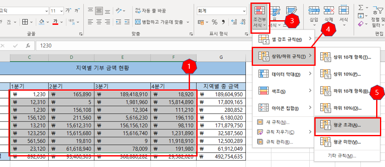Select Manage Rules (규칙 관리)

(283, 142)
